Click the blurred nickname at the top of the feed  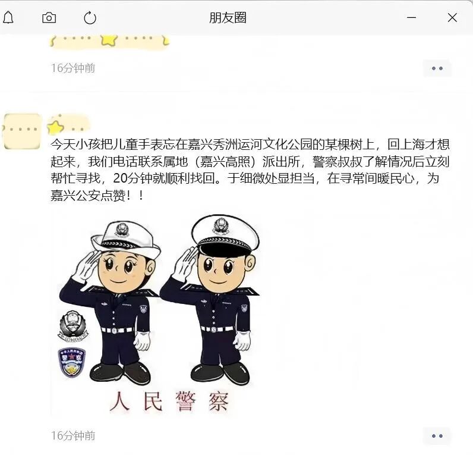[x=109, y=41]
